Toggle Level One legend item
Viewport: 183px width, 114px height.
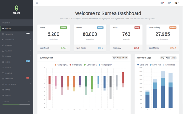tap(143, 65)
